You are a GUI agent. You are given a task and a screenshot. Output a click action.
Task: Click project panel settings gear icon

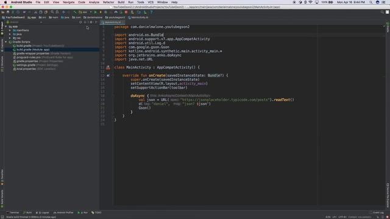pos(91,22)
